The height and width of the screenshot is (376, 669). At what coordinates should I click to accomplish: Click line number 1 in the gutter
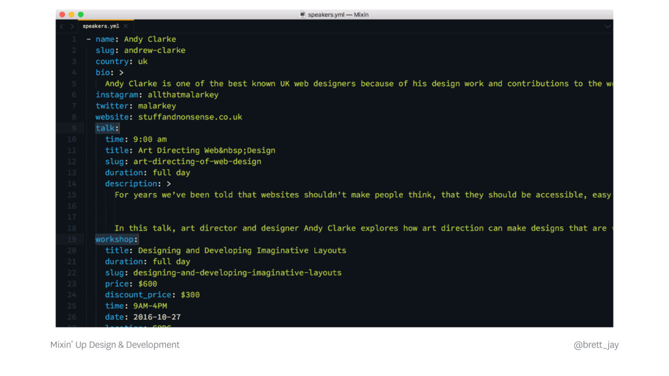74,39
